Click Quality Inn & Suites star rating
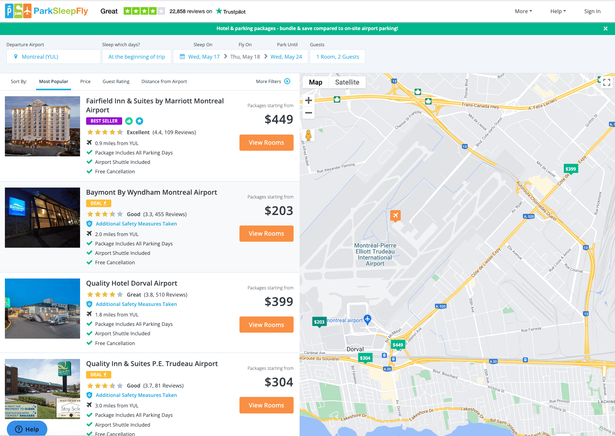This screenshot has width=615, height=436. pyautogui.click(x=105, y=386)
